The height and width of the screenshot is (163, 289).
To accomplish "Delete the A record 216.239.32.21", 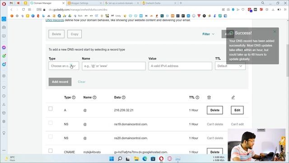I will point(215,110).
